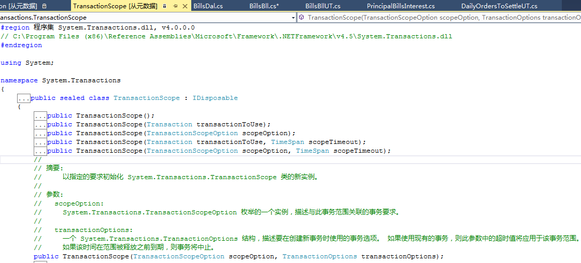
Task: Click the '参数:' comment line
Action: [x=49, y=195]
